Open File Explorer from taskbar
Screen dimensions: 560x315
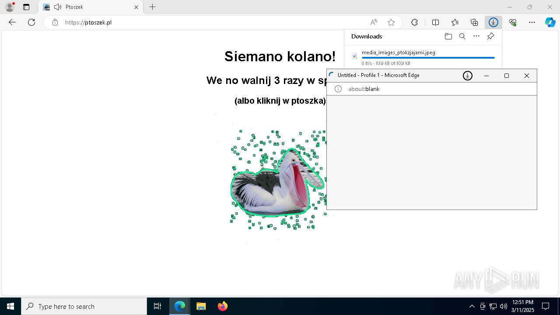click(201, 306)
